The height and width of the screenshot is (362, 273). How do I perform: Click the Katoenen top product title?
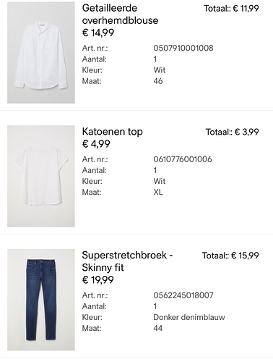[x=112, y=132]
